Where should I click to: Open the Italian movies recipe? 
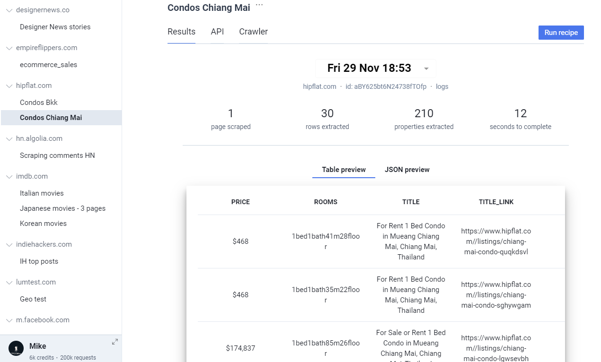pos(42,193)
